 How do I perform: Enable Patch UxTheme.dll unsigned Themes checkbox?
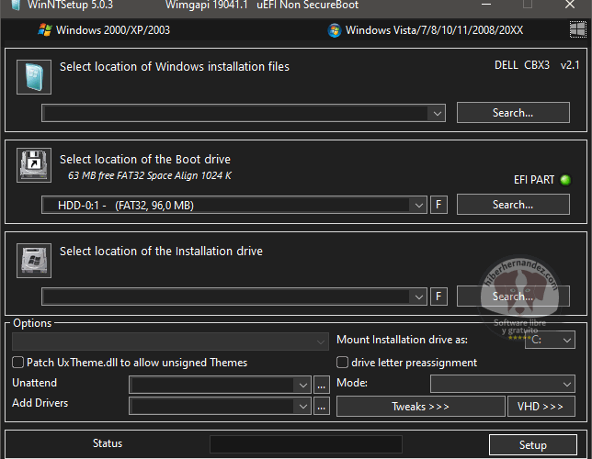17,363
